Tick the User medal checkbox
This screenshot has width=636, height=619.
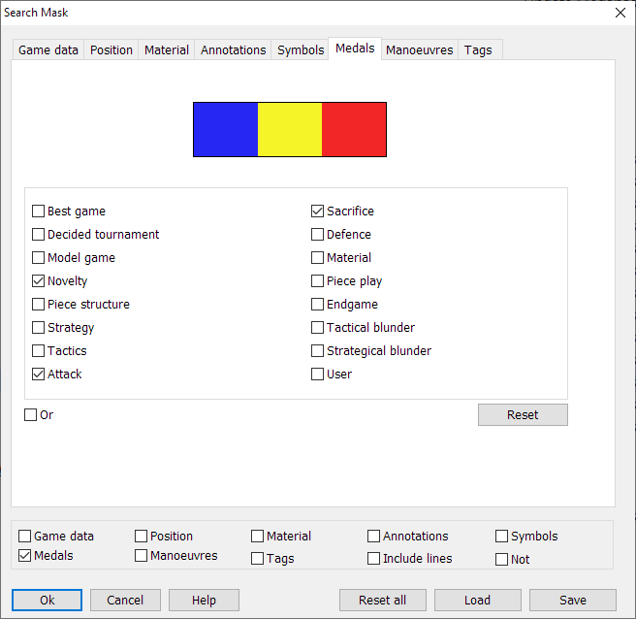317,374
